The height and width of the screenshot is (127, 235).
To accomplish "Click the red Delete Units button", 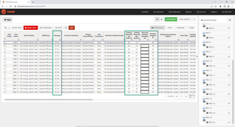I will tap(30, 28).
